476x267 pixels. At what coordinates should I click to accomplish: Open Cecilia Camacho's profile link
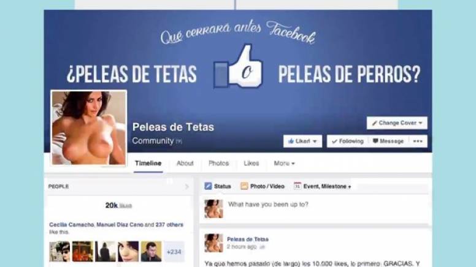[x=71, y=225]
